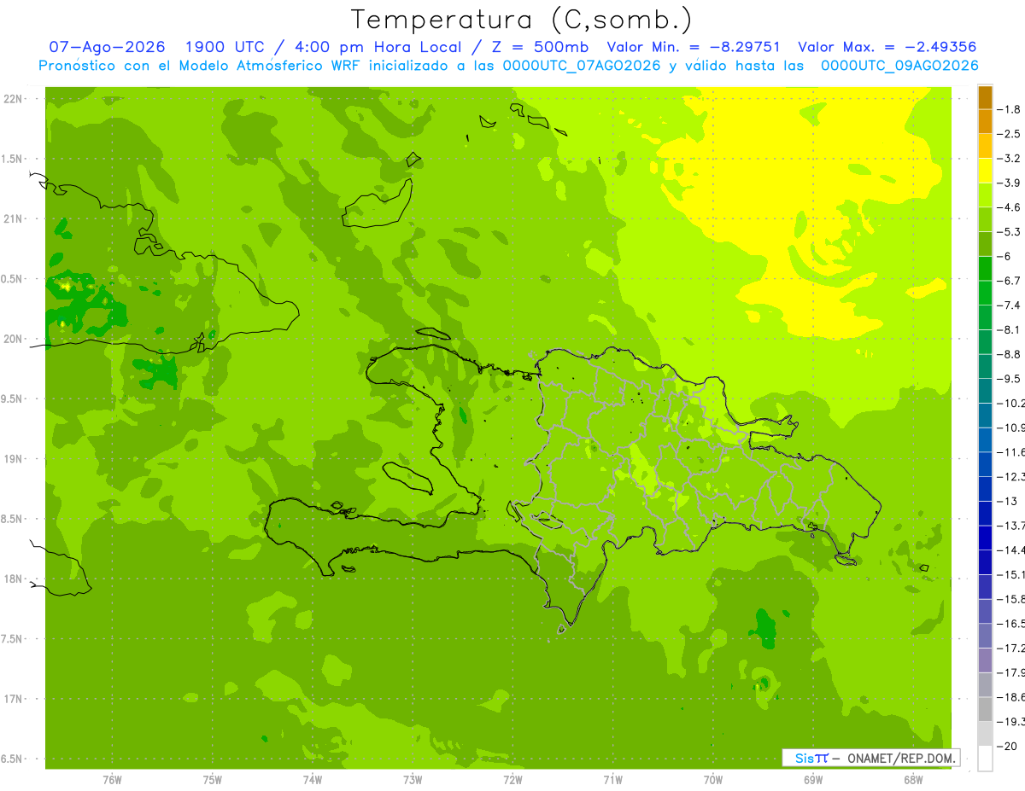Click the "-9.5" colorbar value
Image resolution: width=1025 pixels, height=791 pixels.
tap(1010, 378)
